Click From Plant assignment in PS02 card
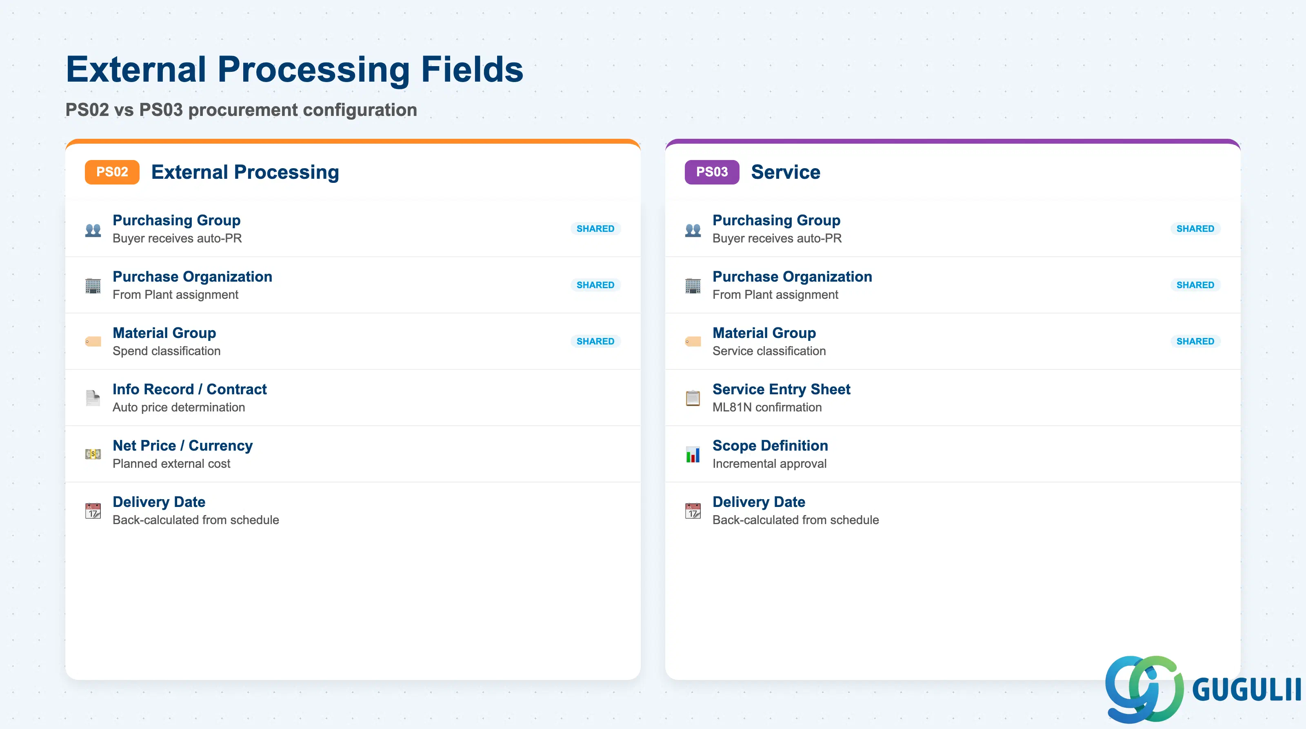1306x729 pixels. (175, 295)
